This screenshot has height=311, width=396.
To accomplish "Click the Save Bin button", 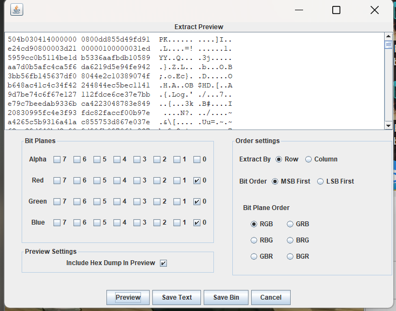I will pyautogui.click(x=226, y=298).
